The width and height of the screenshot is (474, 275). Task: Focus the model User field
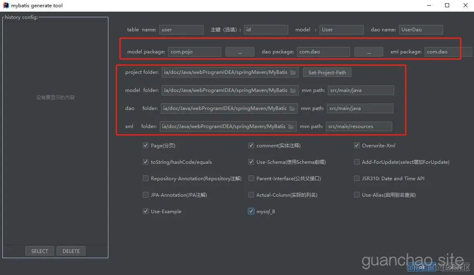pos(341,30)
